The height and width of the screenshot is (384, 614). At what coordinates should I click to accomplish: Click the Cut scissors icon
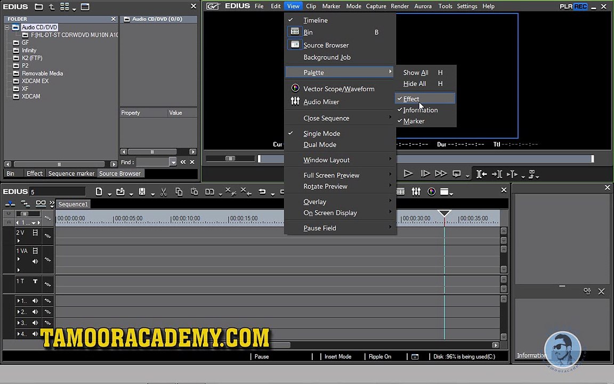click(x=163, y=191)
